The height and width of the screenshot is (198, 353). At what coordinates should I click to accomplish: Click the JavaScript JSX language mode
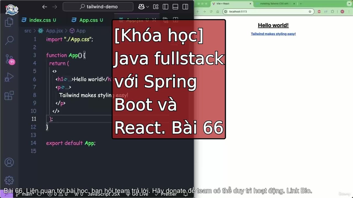[x=104, y=194]
